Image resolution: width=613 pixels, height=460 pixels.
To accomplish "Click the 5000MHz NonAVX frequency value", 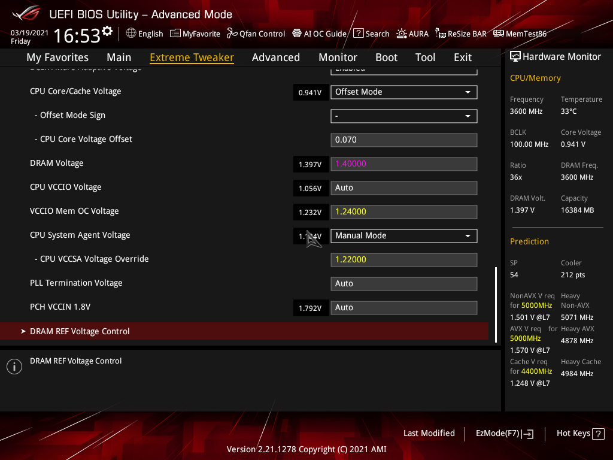I will pyautogui.click(x=536, y=305).
